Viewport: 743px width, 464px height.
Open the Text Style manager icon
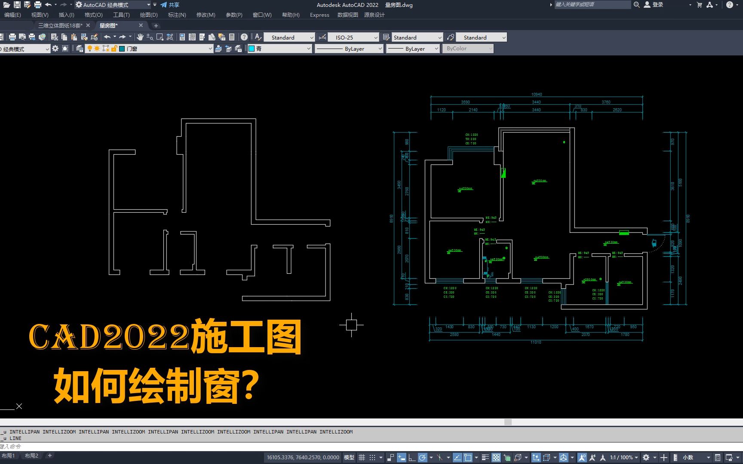coord(258,37)
